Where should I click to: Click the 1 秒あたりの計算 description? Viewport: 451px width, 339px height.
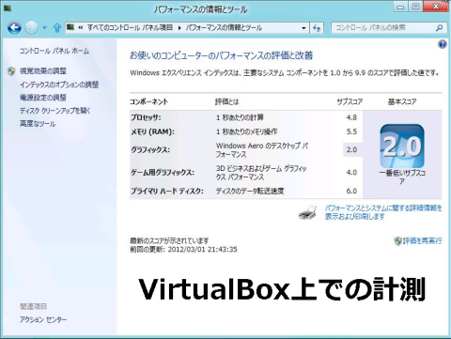point(240,117)
